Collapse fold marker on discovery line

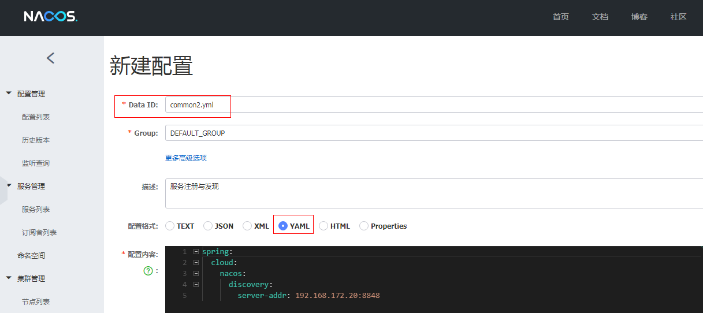pos(196,284)
